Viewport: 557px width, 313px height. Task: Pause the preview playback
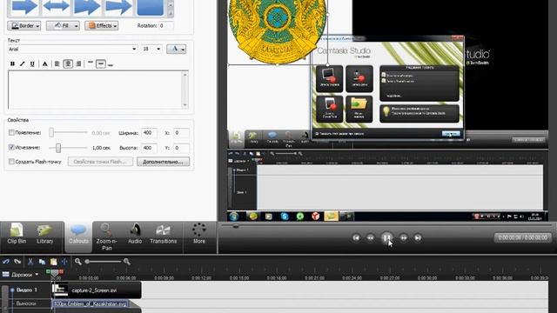point(386,237)
